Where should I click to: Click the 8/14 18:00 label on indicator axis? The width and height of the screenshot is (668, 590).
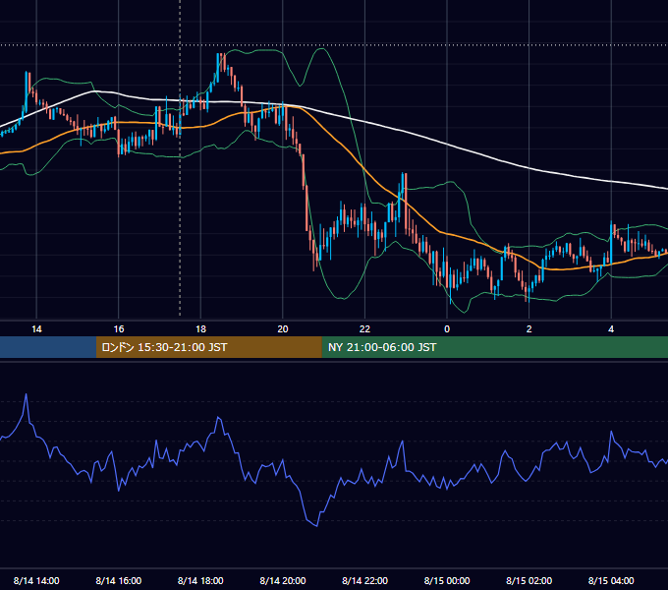[x=200, y=580]
